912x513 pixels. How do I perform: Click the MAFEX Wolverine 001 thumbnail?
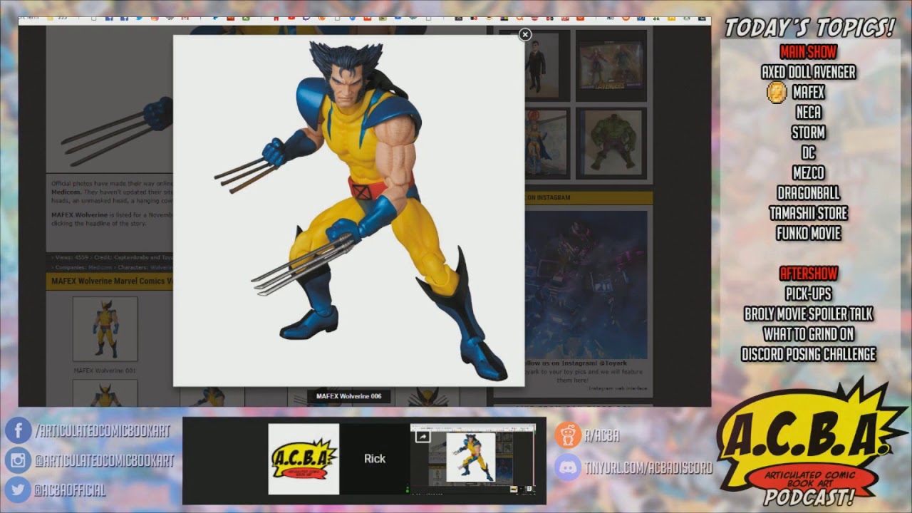tap(105, 329)
